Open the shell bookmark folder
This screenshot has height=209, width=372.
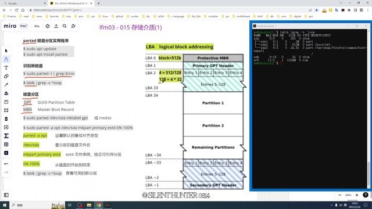tap(257, 16)
